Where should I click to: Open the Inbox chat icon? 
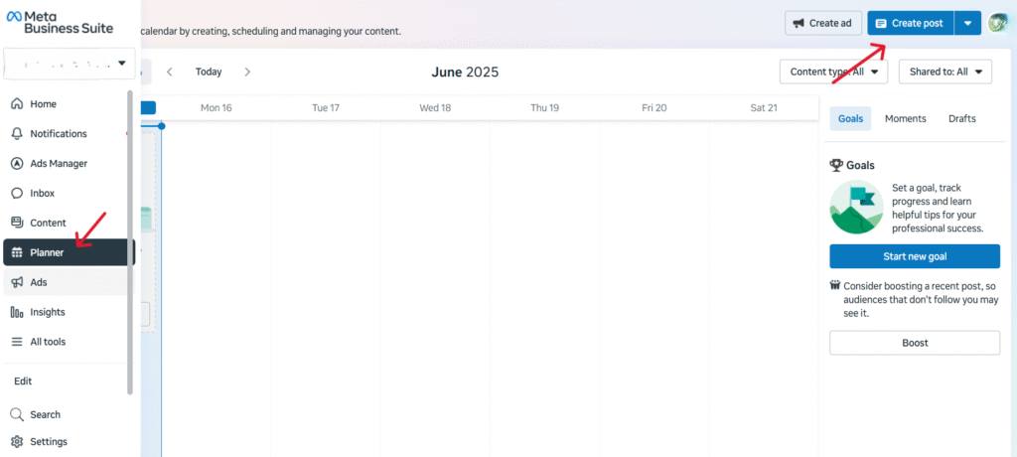pyautogui.click(x=17, y=194)
